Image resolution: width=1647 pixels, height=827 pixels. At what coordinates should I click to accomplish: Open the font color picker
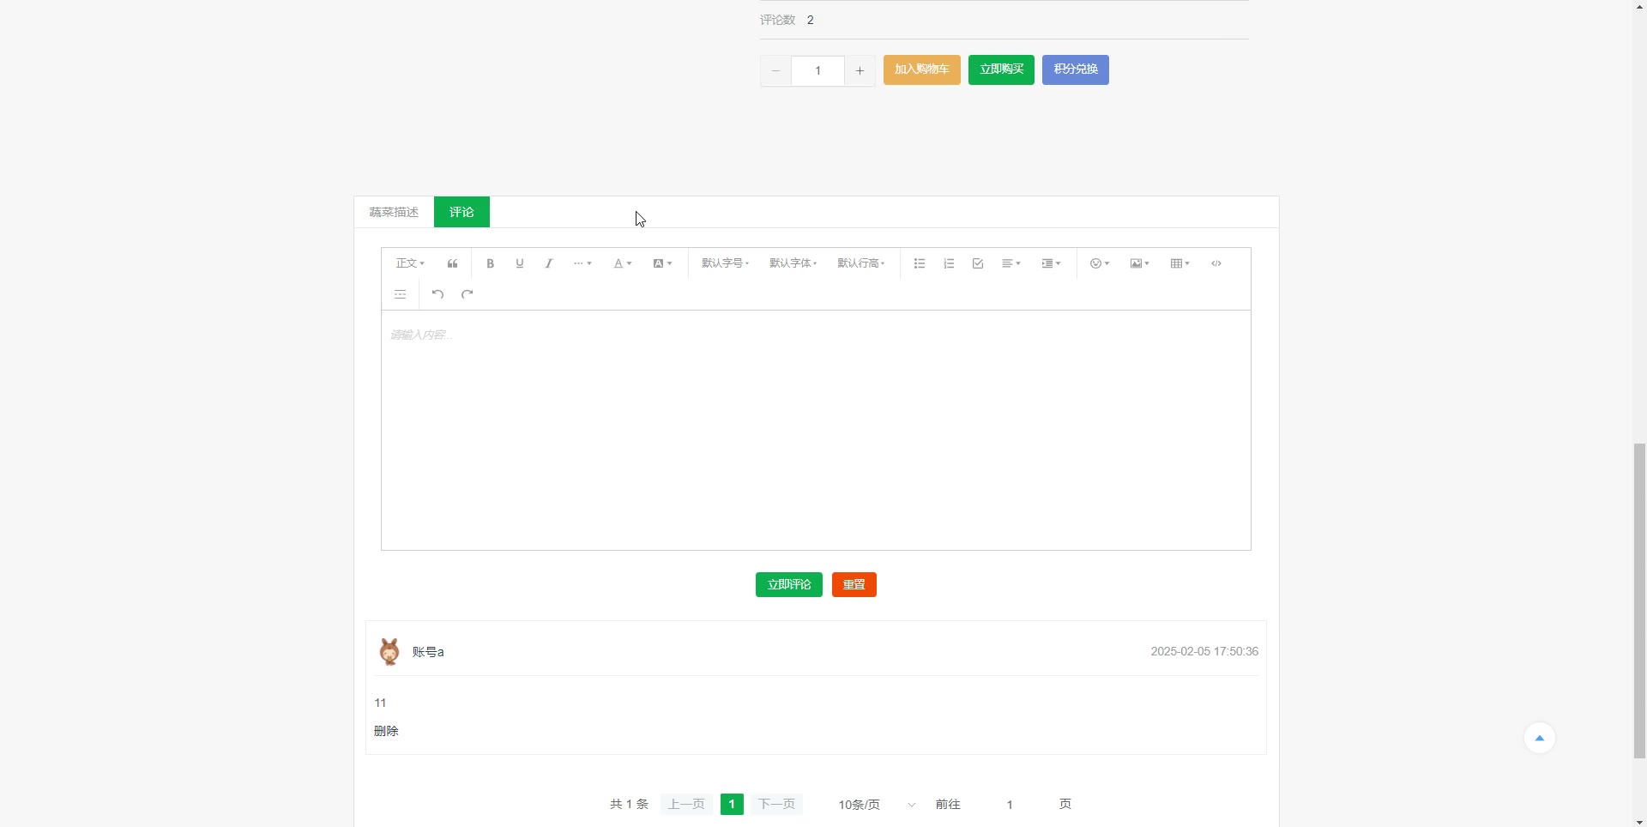coord(623,263)
